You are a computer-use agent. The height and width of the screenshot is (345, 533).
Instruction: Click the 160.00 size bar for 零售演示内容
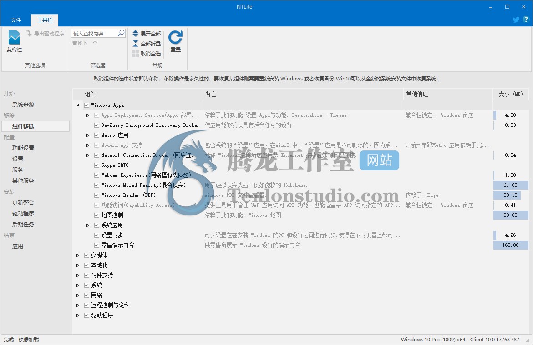pos(511,245)
